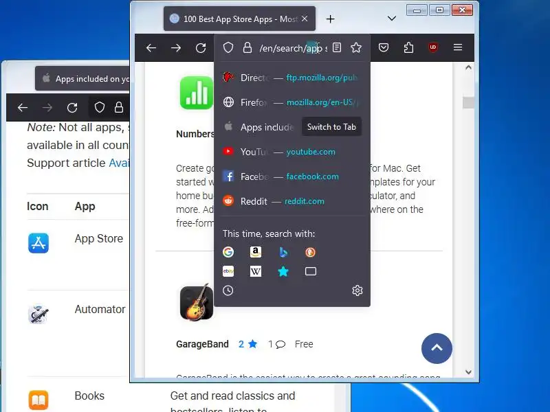
Task: Click the scroll up arrow of page scrollbar
Action: pyautogui.click(x=468, y=67)
